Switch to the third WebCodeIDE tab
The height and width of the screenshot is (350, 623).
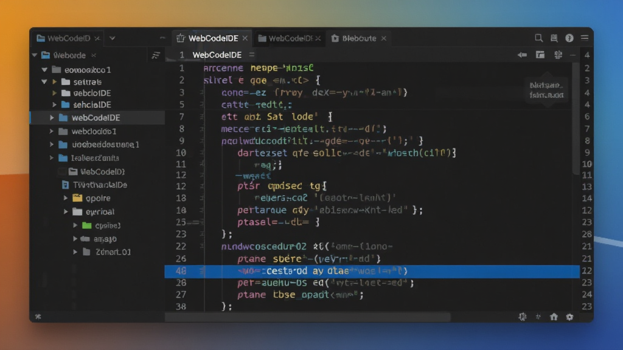tap(290, 38)
